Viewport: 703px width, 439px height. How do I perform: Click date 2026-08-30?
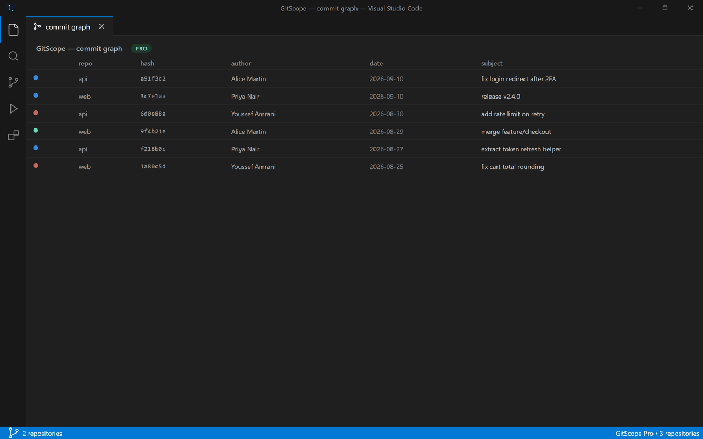(x=386, y=114)
